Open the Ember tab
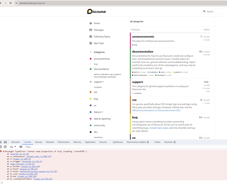Screen dimensions: 227x184 (157, 142)
